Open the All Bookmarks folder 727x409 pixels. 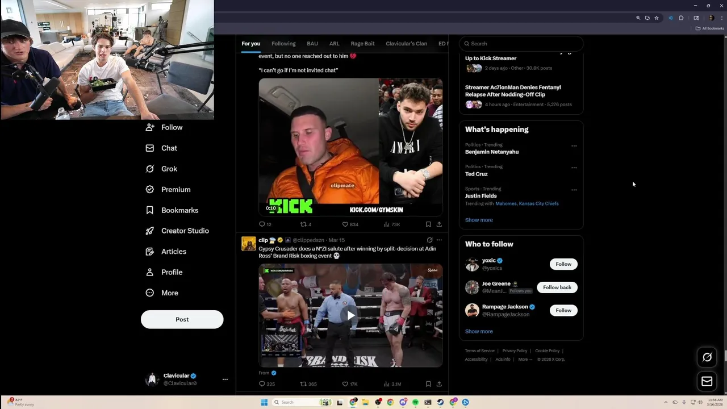pos(709,28)
